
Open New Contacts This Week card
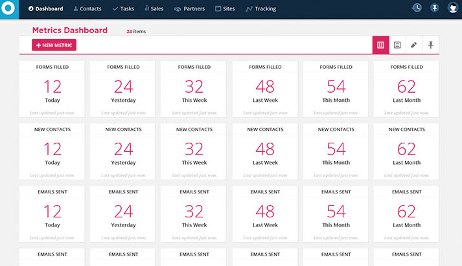click(x=193, y=152)
